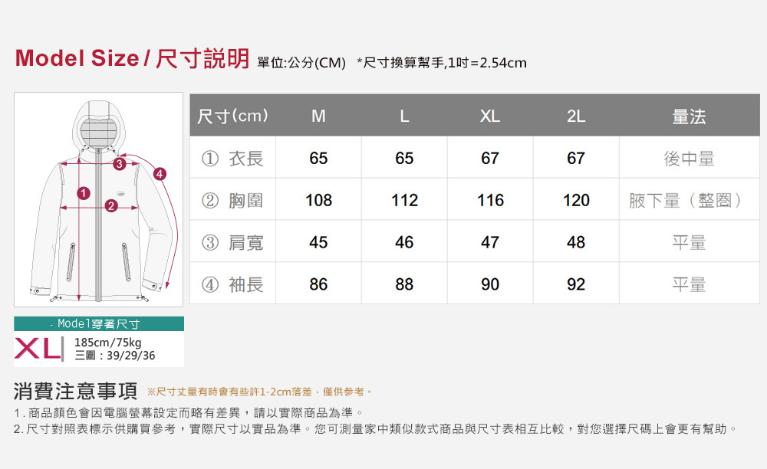Select the 量法 column header
This screenshot has height=469, width=767.
(x=690, y=116)
